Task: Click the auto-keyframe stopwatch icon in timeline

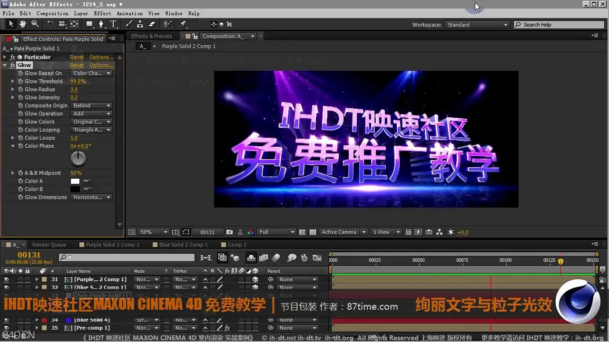Action: pyautogui.click(x=304, y=257)
